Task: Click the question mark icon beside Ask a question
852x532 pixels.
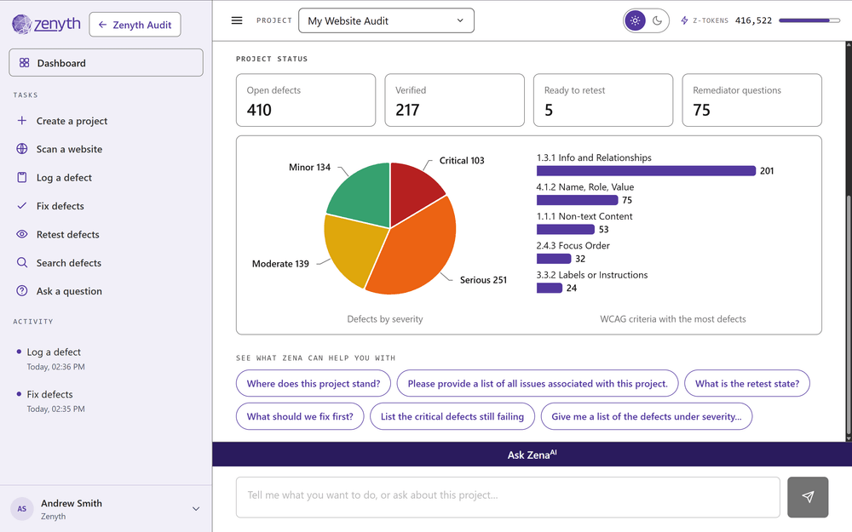Action: coord(22,291)
